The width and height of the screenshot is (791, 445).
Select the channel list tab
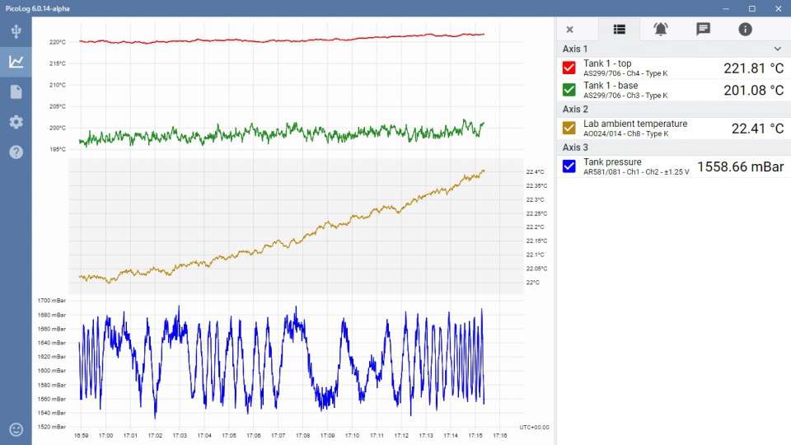(619, 29)
